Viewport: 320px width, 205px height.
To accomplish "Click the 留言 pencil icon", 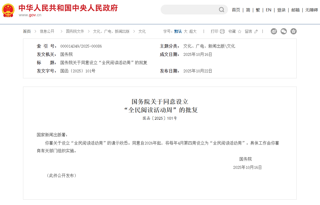I will (x=255, y=31).
